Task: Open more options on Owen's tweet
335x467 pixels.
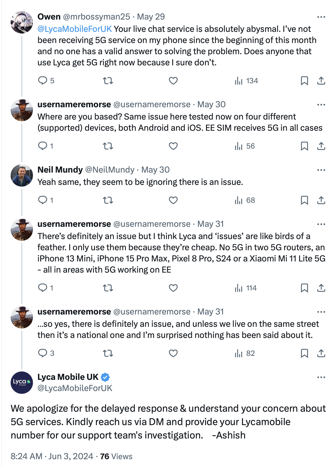Action: pos(321,17)
